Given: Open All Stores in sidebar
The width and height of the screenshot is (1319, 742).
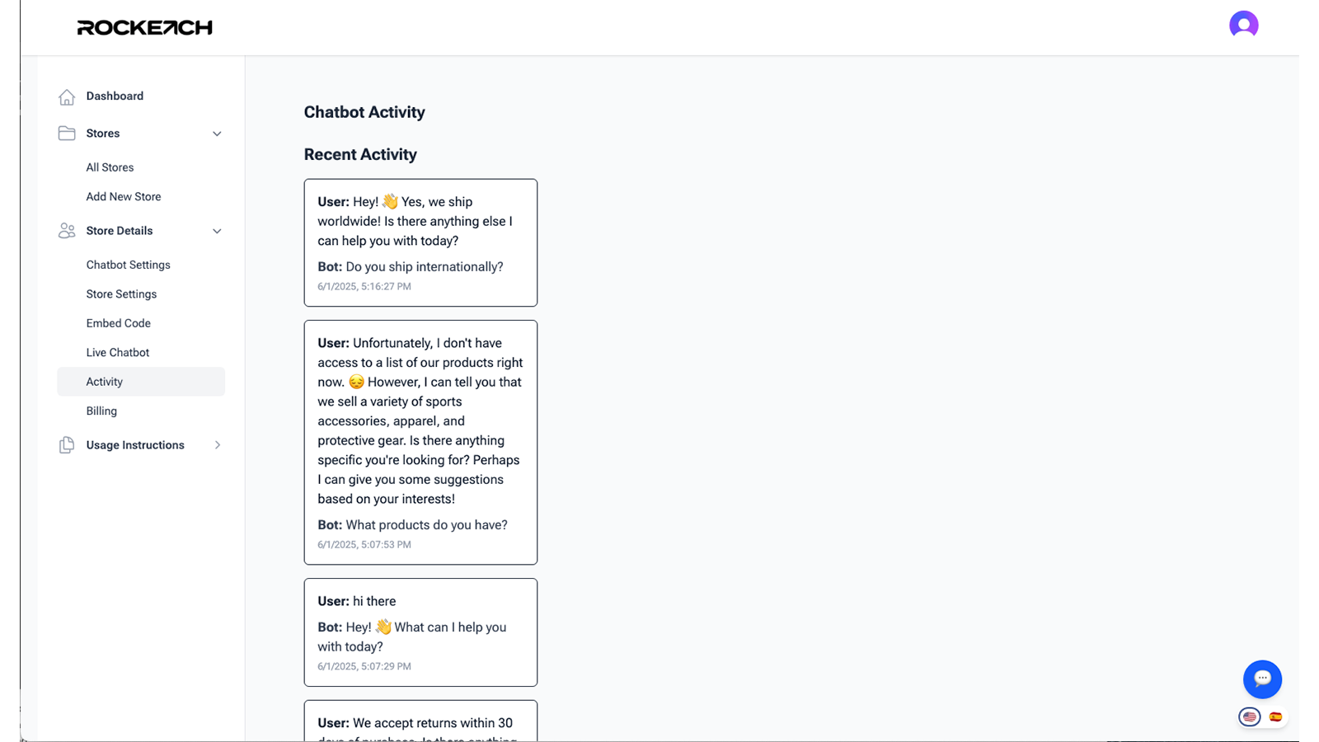Looking at the screenshot, I should tap(110, 167).
